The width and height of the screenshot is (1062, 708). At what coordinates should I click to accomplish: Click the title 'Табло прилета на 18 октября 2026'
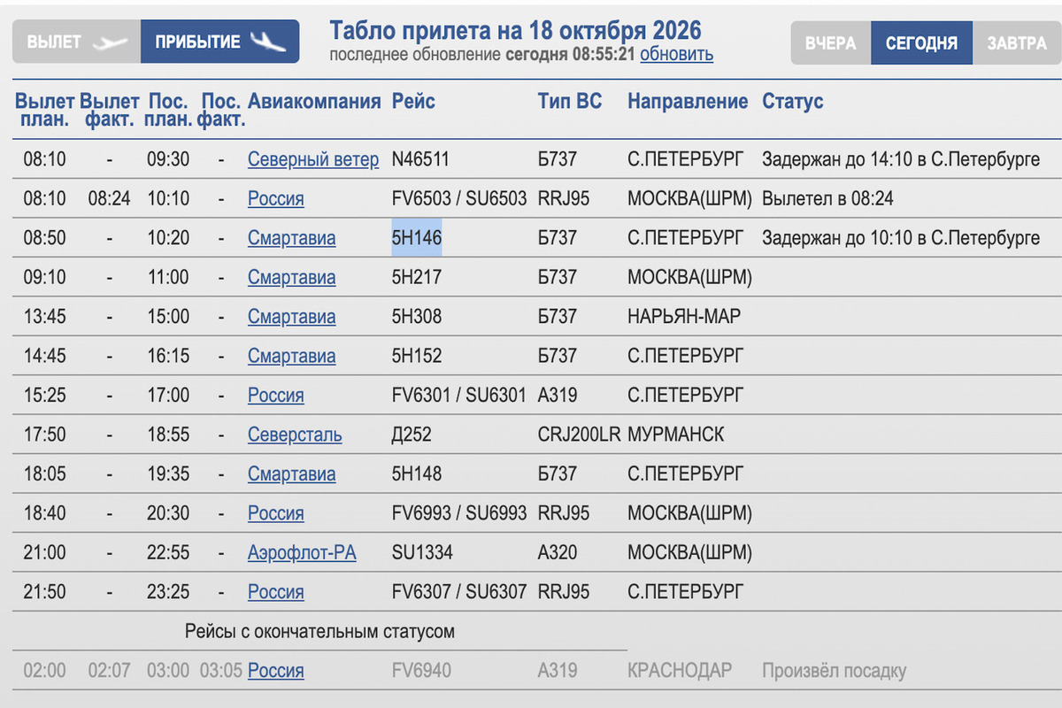(515, 31)
